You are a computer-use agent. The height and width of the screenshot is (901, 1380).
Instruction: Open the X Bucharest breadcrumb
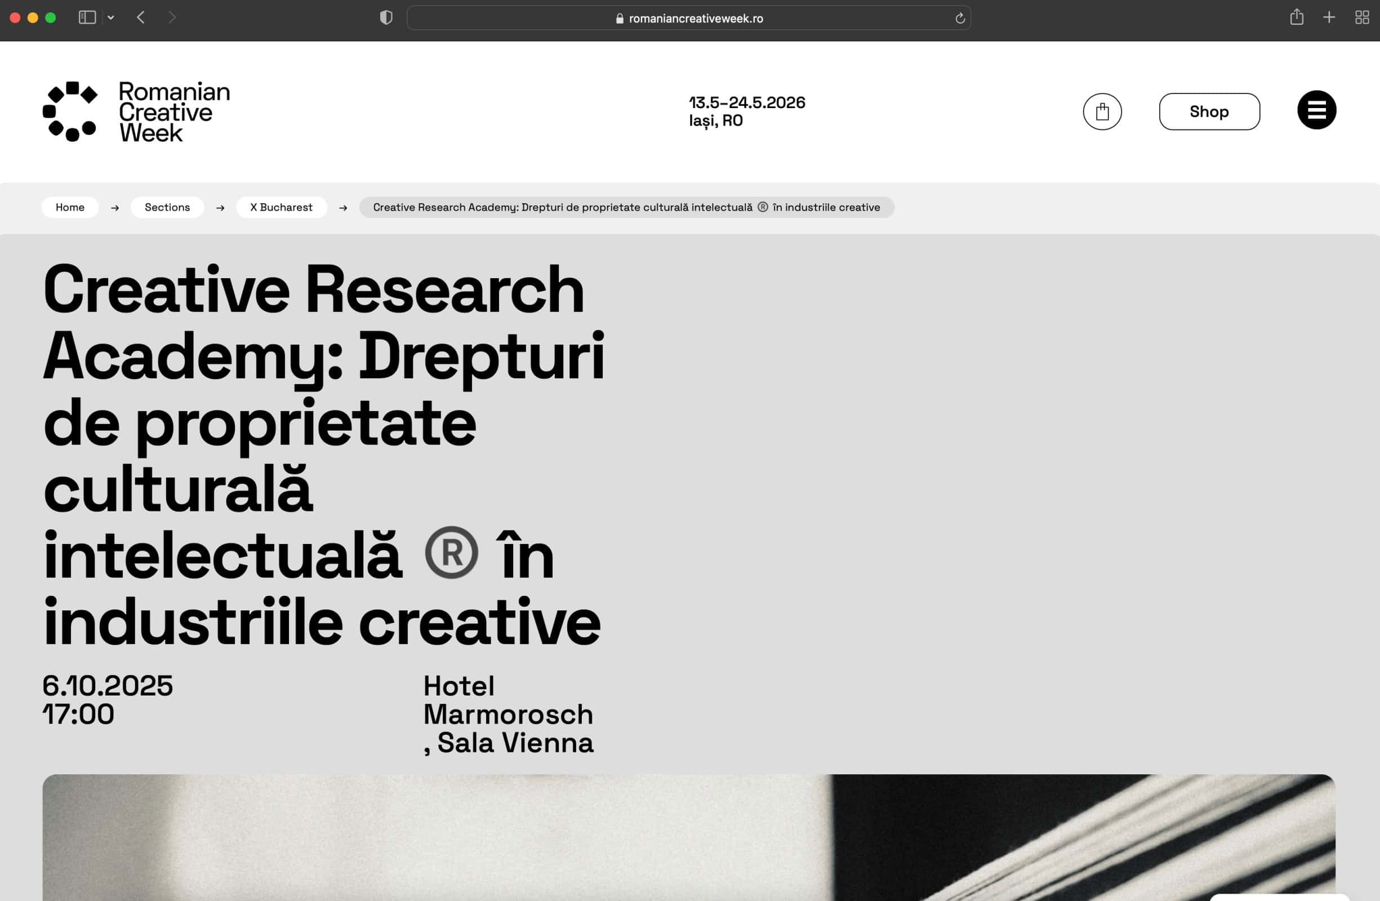click(281, 208)
